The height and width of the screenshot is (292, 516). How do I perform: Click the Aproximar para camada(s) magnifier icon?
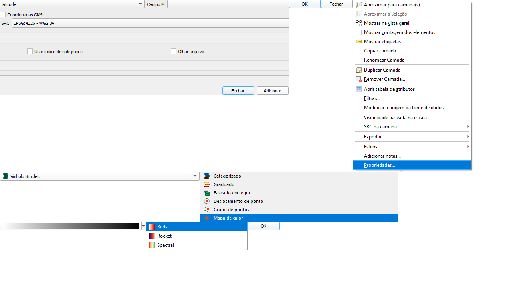tap(359, 5)
